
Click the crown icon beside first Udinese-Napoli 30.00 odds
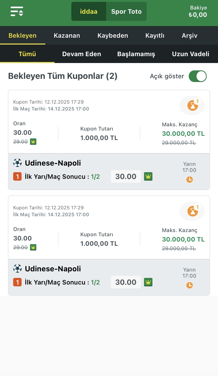point(148,177)
